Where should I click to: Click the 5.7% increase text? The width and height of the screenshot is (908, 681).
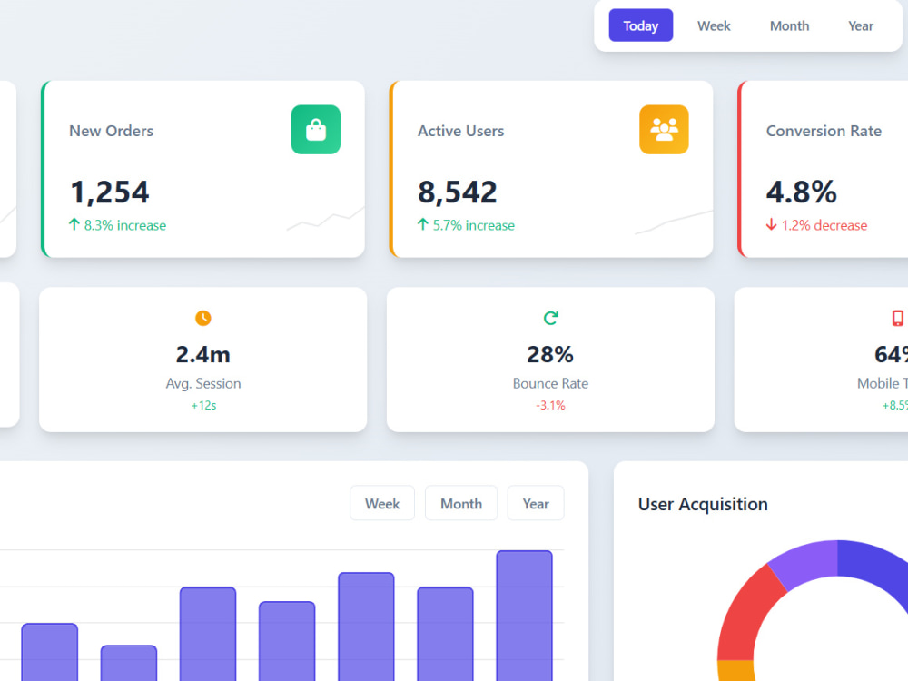click(x=474, y=225)
